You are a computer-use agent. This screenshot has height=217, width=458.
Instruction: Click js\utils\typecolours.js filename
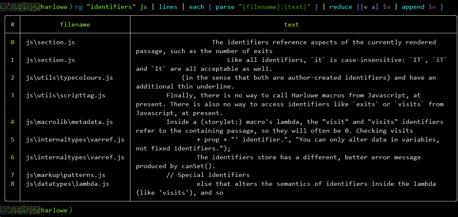[x=69, y=78]
